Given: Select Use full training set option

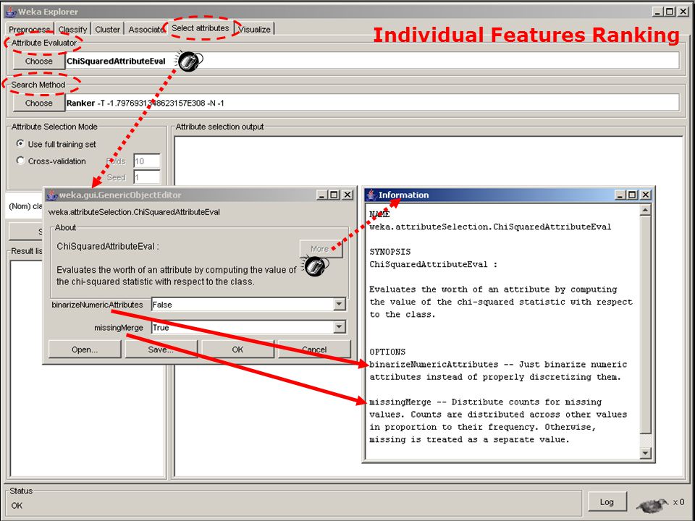Looking at the screenshot, I should click(x=20, y=143).
